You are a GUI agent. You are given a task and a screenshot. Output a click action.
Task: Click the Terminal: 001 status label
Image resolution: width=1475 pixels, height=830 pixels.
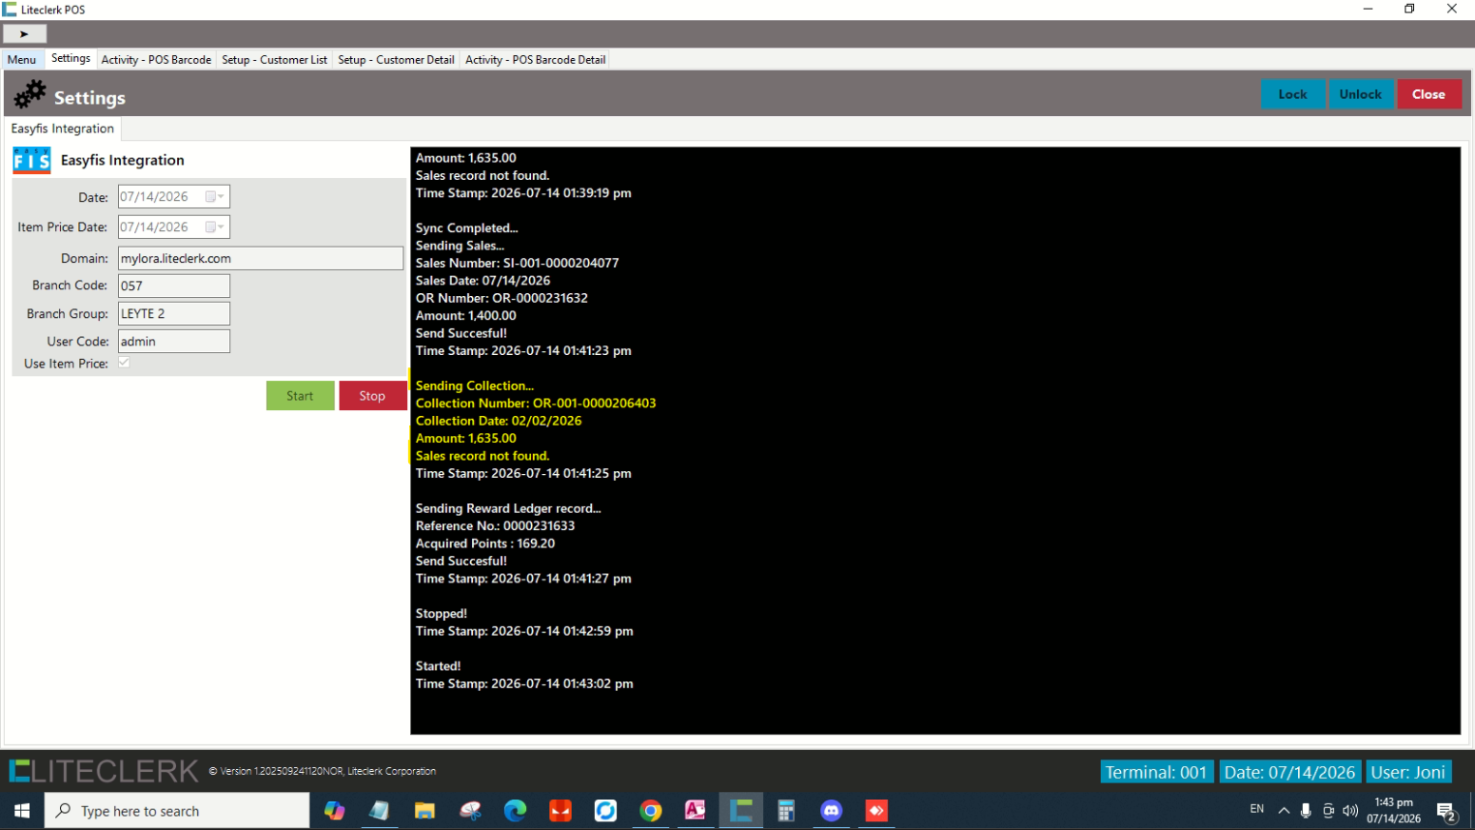click(1156, 772)
